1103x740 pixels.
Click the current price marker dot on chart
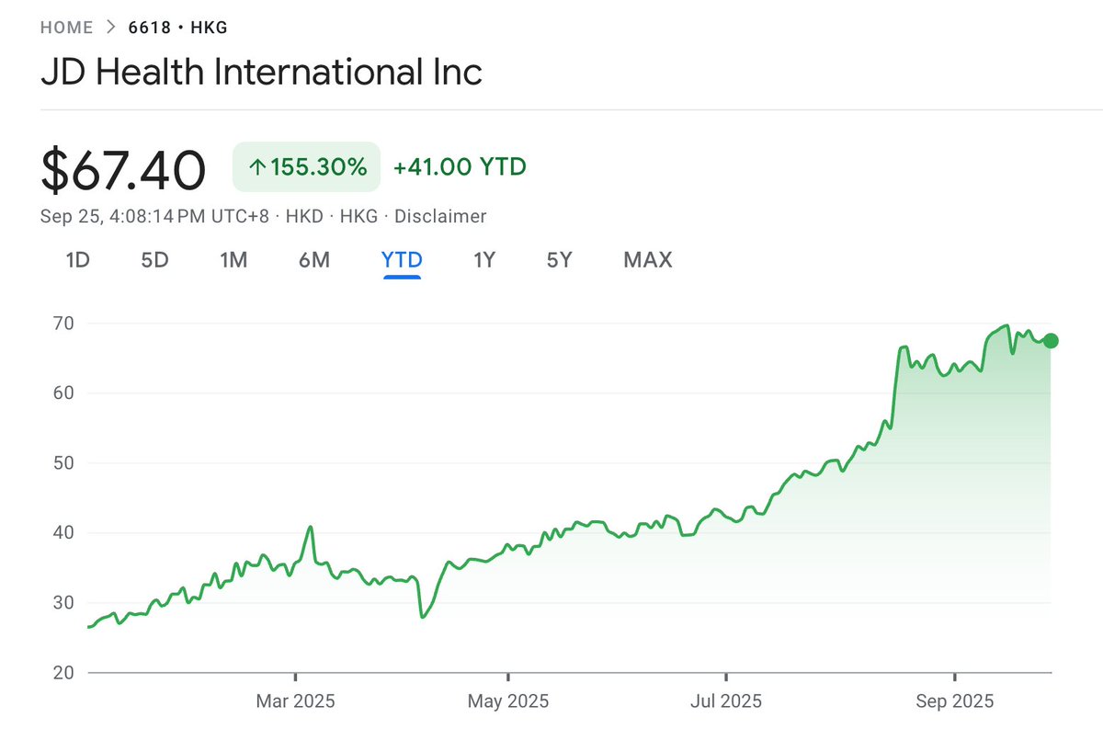pyautogui.click(x=1051, y=340)
